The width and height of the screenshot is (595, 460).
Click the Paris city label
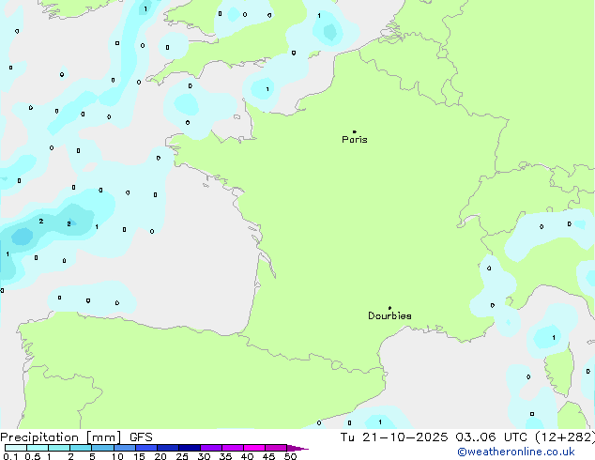tap(355, 140)
